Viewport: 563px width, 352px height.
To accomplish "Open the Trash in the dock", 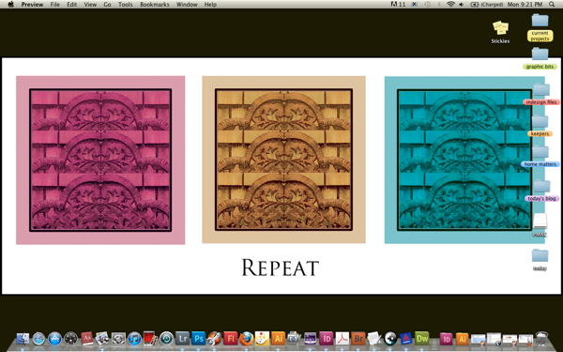I will (x=541, y=339).
